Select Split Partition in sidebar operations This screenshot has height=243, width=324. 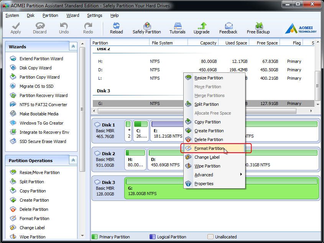click(x=27, y=182)
